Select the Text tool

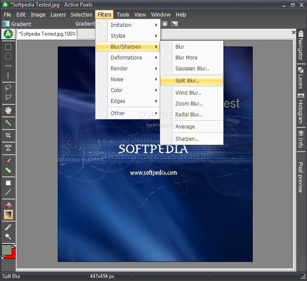8,148
